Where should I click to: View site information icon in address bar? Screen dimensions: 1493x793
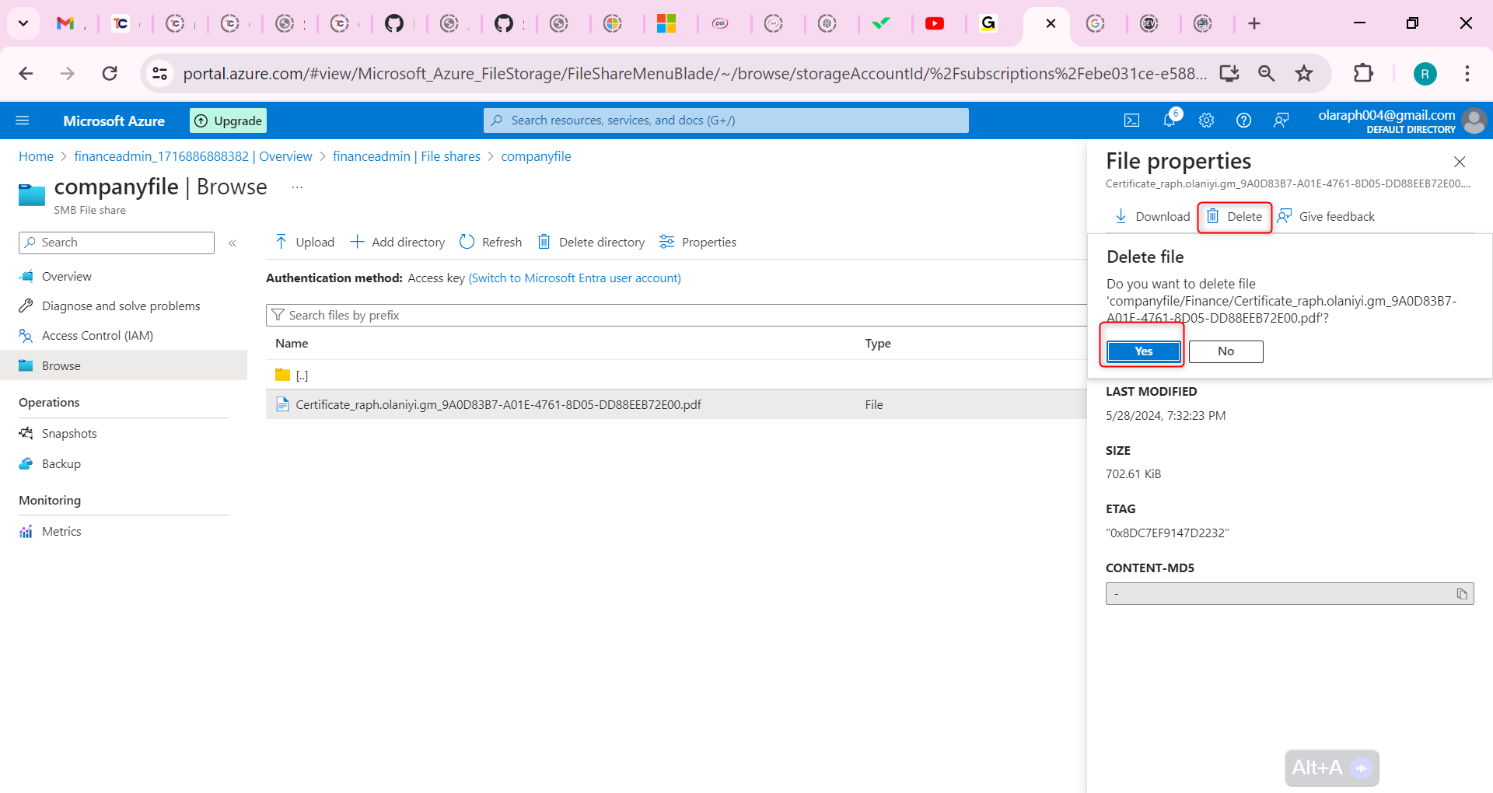pyautogui.click(x=159, y=73)
